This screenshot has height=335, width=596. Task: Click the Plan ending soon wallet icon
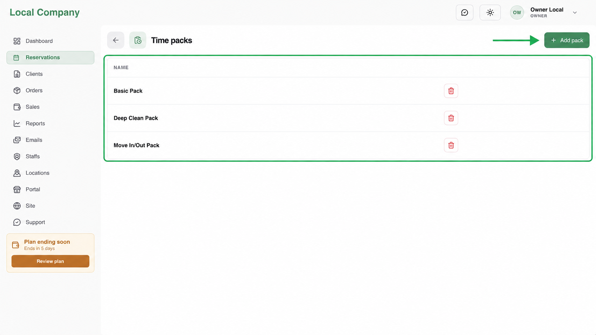pyautogui.click(x=15, y=245)
